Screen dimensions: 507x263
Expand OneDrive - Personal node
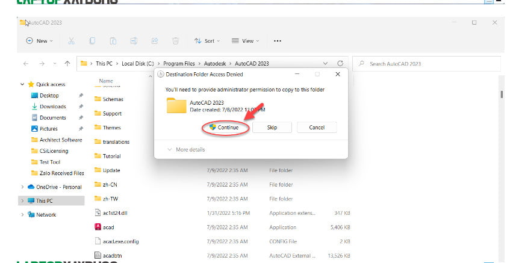coord(22,187)
